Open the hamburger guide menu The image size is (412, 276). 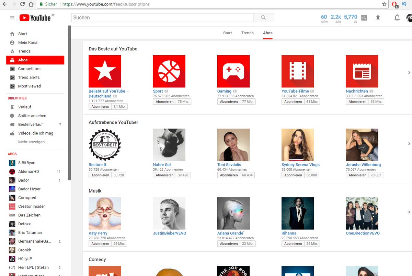12,18
